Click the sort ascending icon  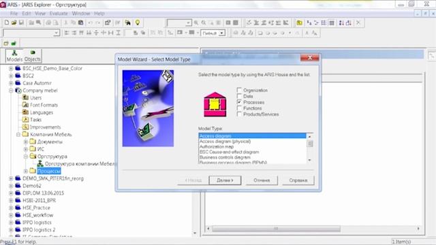341,22
